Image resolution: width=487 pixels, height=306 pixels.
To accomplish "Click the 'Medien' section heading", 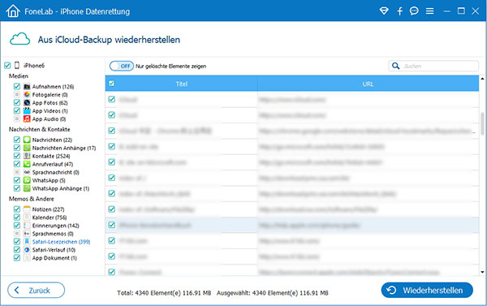I will point(19,75).
